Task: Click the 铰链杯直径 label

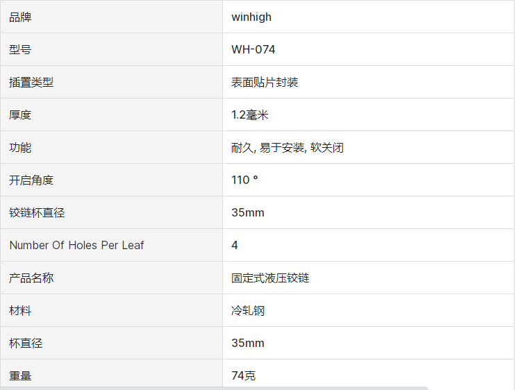Action: (37, 213)
